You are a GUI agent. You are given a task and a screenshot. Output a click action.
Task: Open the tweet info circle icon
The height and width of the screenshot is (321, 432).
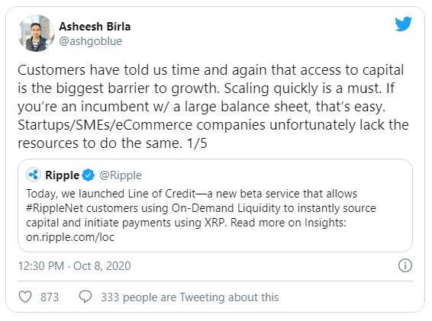405,265
